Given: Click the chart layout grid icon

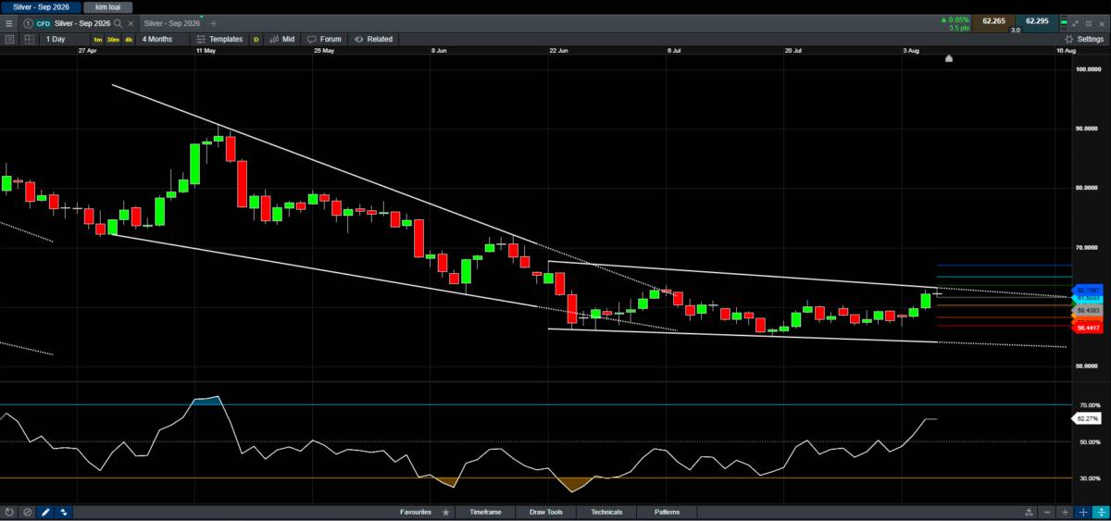Looking at the screenshot, I should (x=30, y=39).
